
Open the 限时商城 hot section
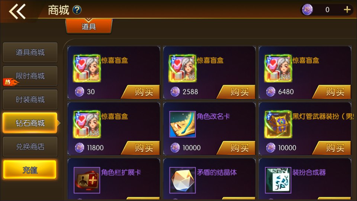[x=30, y=76]
